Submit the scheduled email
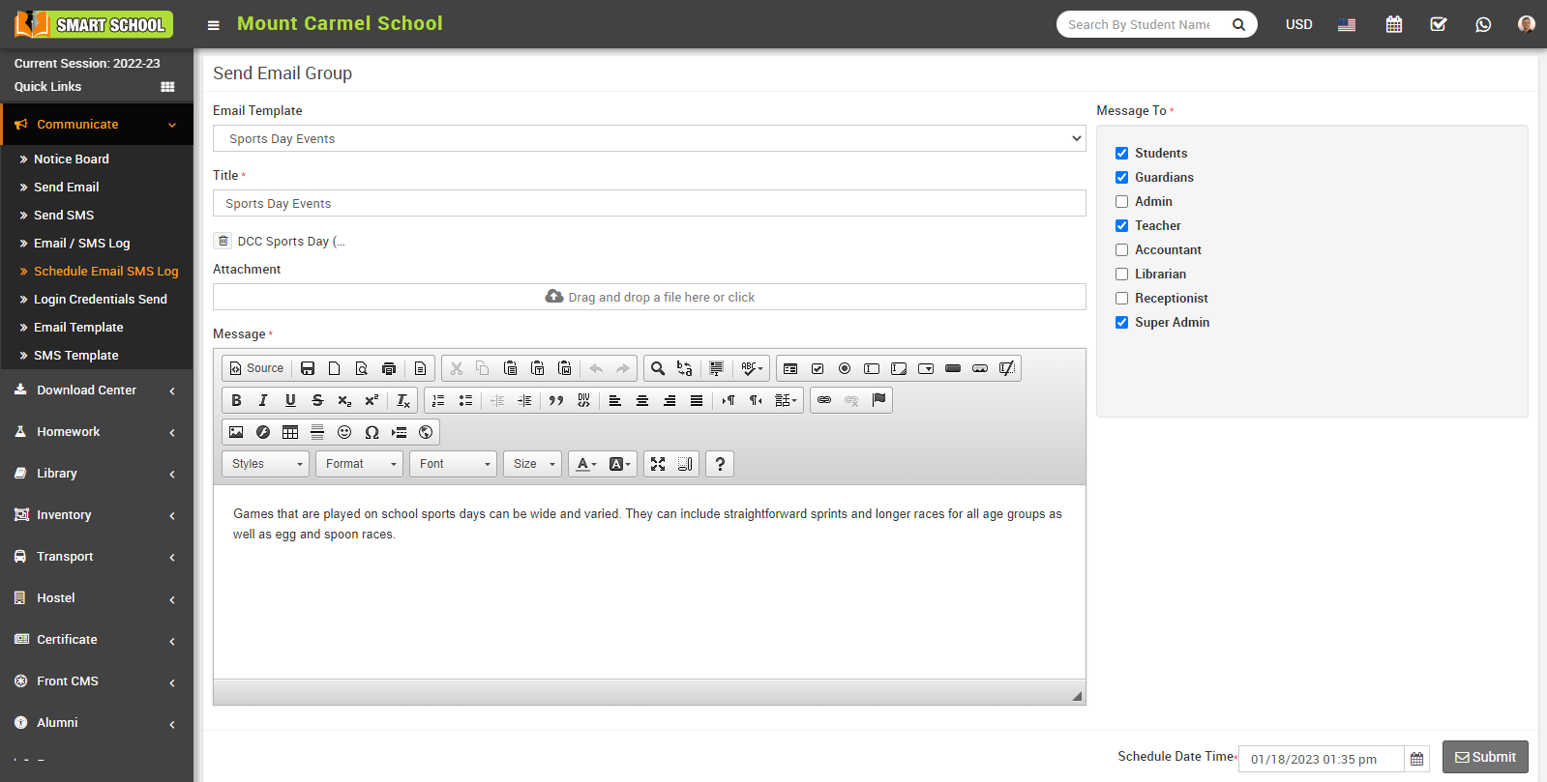 [1485, 757]
